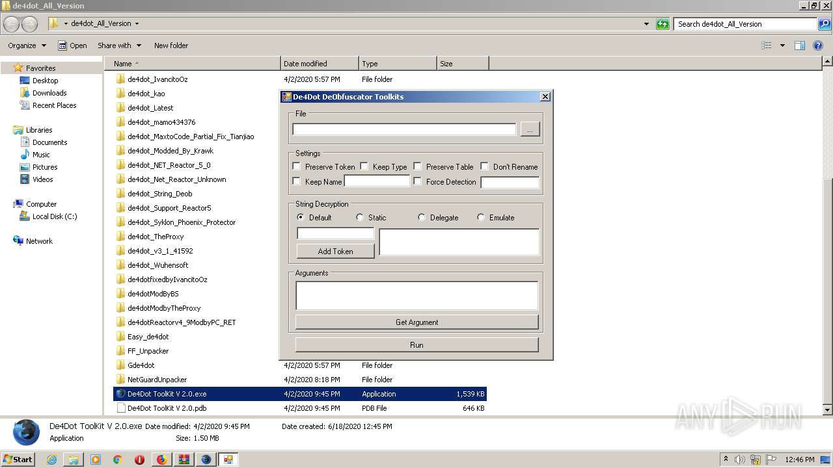Sort files by the Name column header
This screenshot has height=468, width=833.
click(x=193, y=64)
